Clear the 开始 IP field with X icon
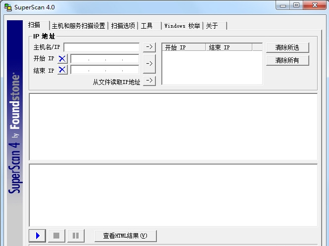The width and height of the screenshot is (329, 246). point(62,59)
